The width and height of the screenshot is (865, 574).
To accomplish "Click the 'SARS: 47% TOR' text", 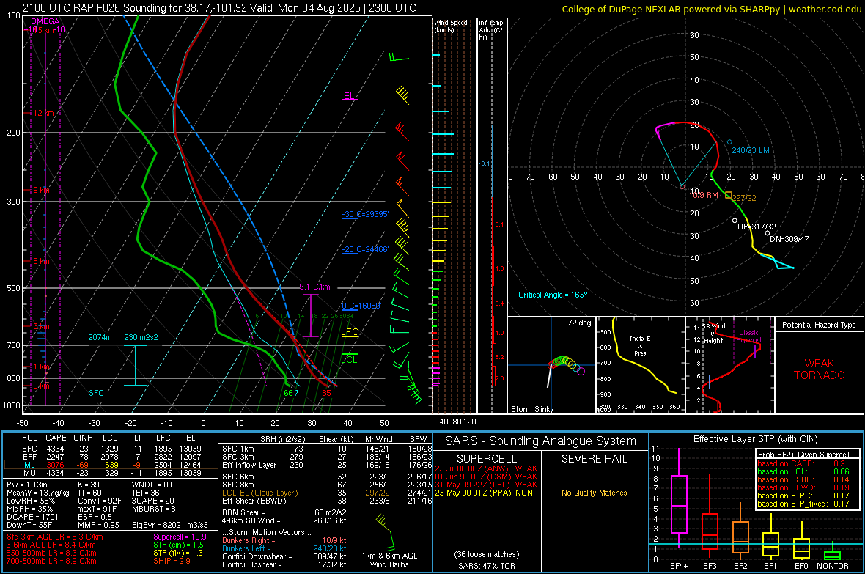I will pyautogui.click(x=487, y=566).
